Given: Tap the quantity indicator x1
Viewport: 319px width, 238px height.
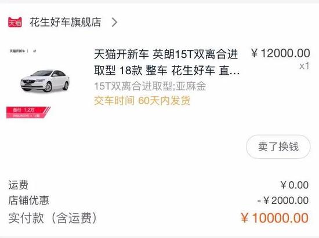Looking at the screenshot, I should point(304,66).
